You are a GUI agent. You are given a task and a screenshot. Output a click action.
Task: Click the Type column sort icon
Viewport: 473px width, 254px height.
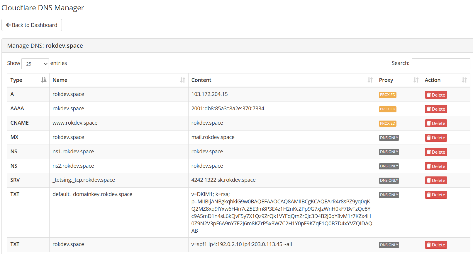click(x=44, y=80)
